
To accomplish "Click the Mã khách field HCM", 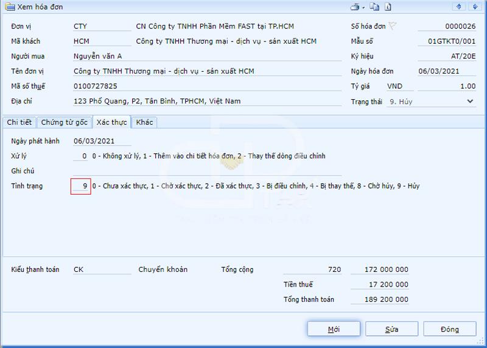I will pos(102,41).
